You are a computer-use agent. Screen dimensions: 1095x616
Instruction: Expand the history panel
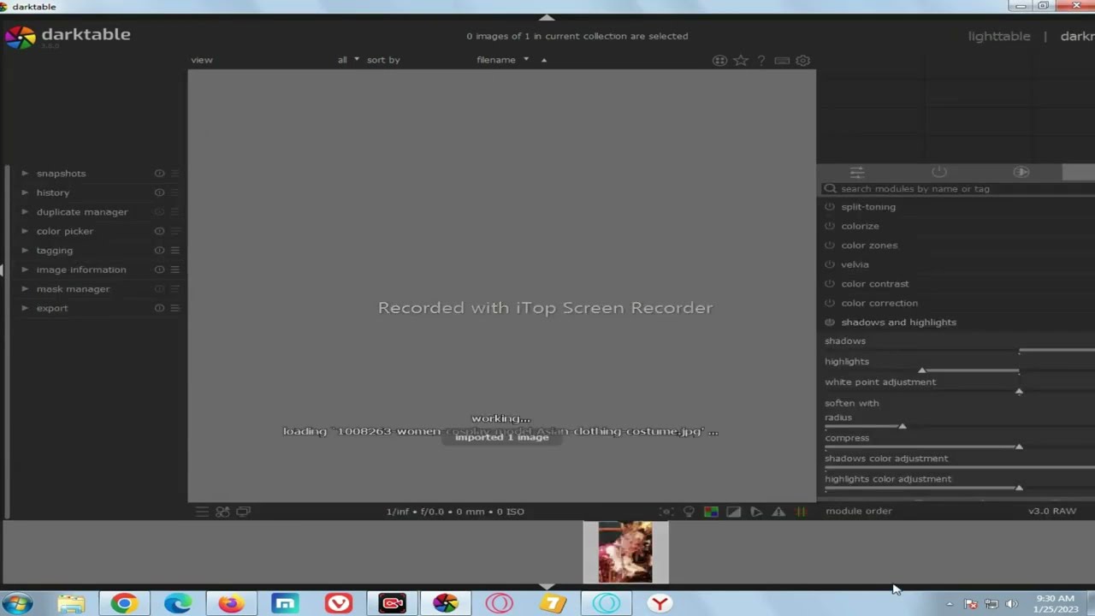[24, 192]
